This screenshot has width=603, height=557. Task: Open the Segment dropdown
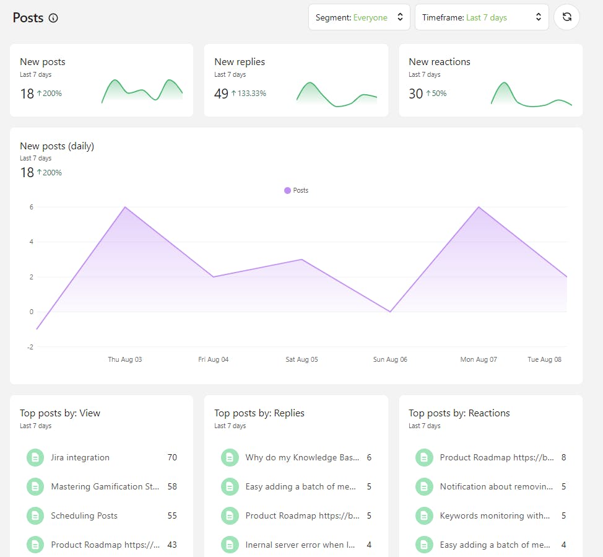359,17
